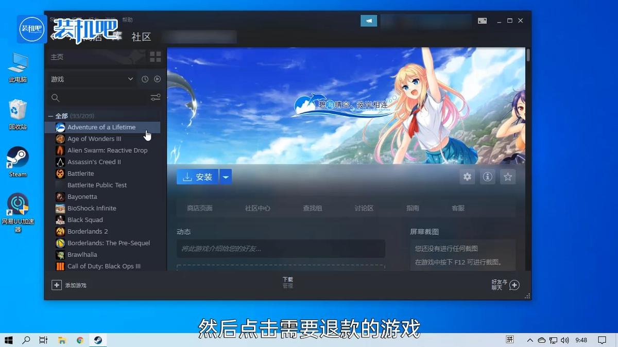Favorite the game with the star icon
Image resolution: width=618 pixels, height=347 pixels.
pyautogui.click(x=508, y=177)
